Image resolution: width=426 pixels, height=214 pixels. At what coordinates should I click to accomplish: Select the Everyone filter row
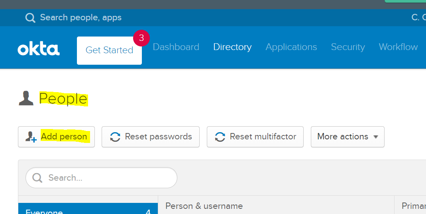coord(88,208)
